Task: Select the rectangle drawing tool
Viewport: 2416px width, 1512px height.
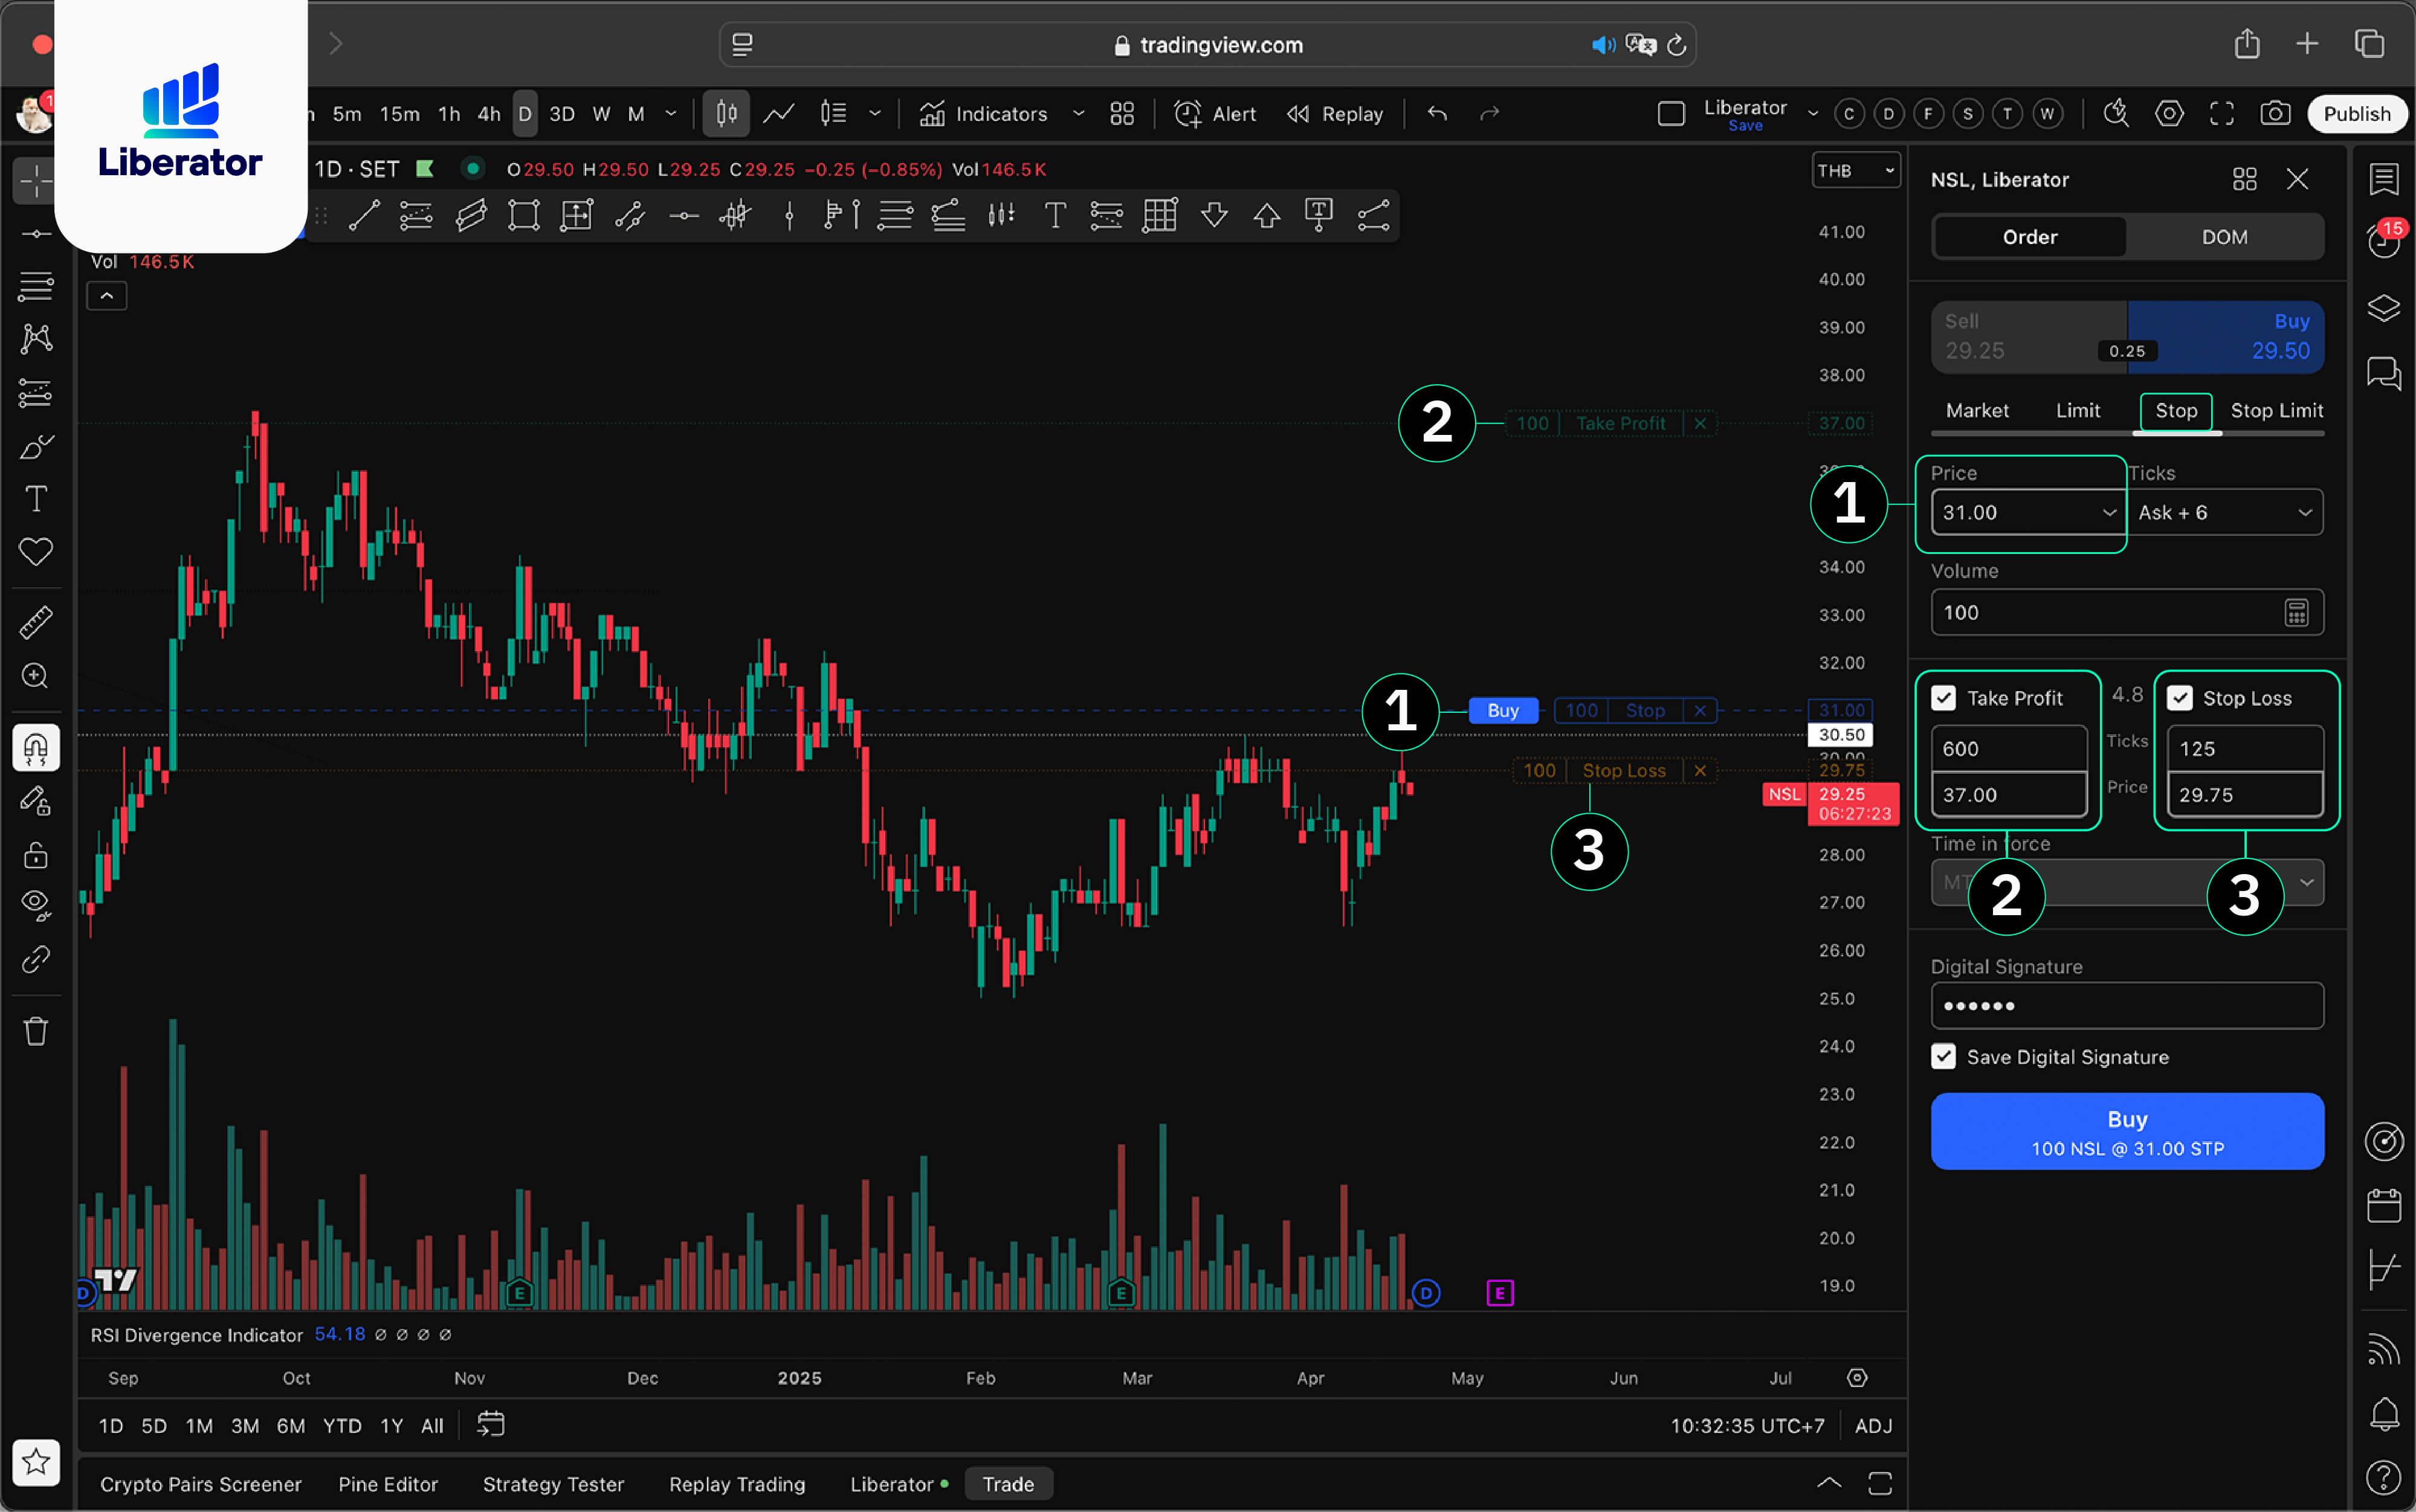Action: [x=523, y=215]
